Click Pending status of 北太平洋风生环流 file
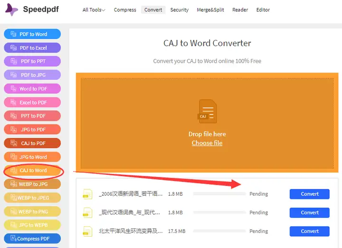Image resolution: width=342 pixels, height=248 pixels. (x=259, y=231)
